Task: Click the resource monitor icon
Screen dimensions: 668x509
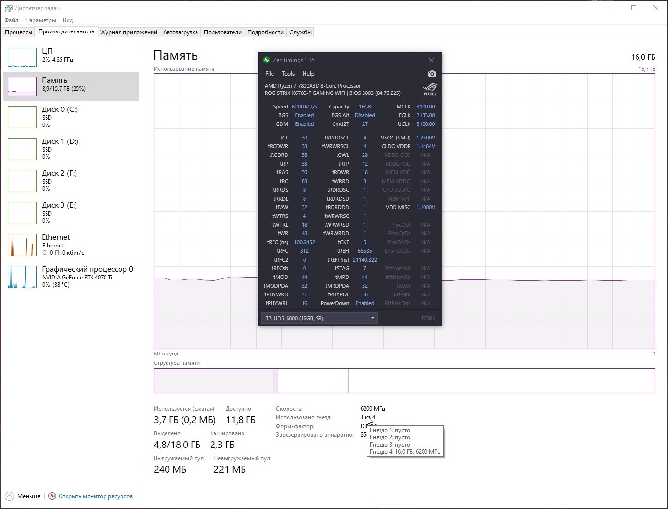Action: (x=52, y=496)
